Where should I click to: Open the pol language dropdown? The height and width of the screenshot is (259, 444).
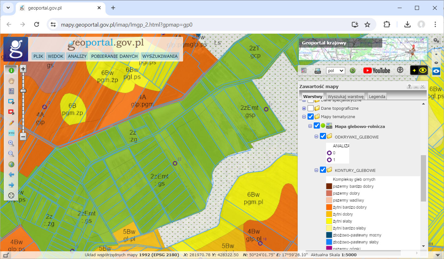click(x=335, y=70)
